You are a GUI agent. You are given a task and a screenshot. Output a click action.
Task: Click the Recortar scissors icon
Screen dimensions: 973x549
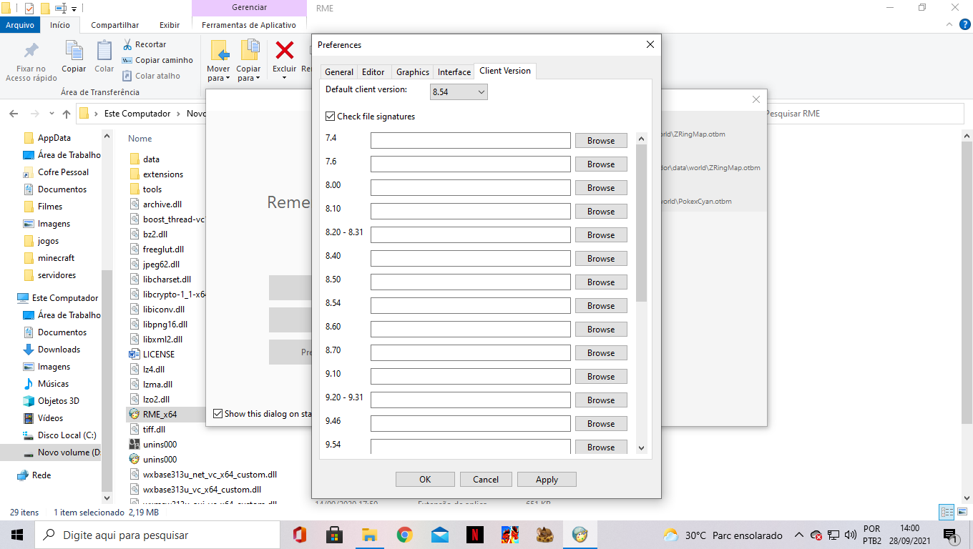click(127, 44)
